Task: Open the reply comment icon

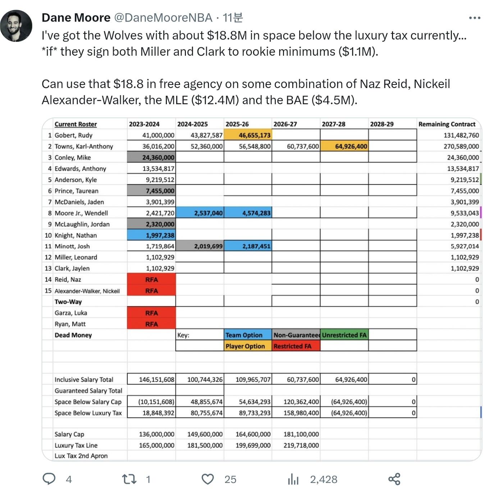Action: pyautogui.click(x=49, y=479)
